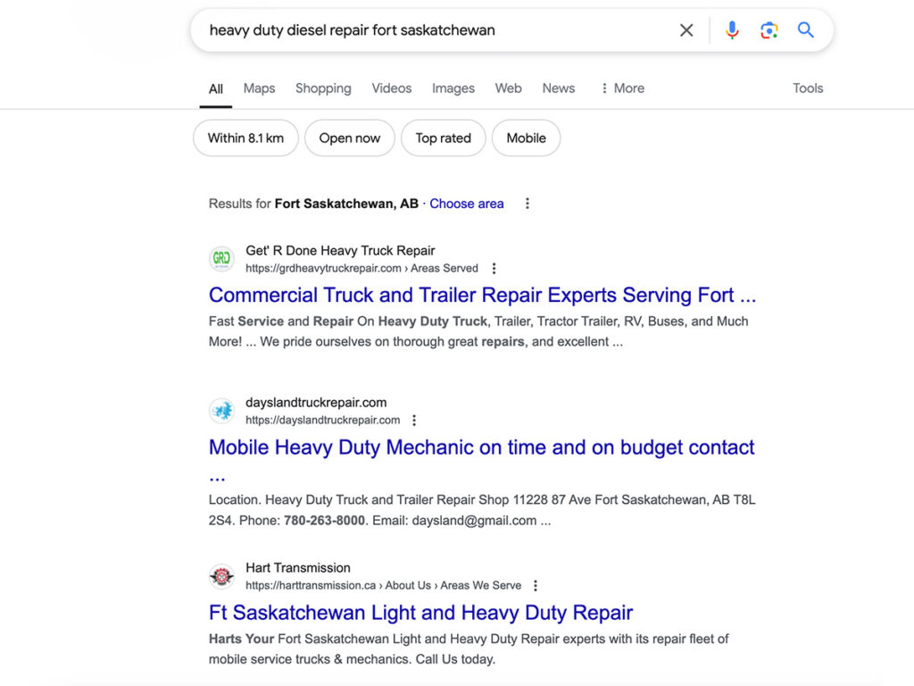The height and width of the screenshot is (686, 914).
Task: Adjust results radius via Within 8.1 km chip
Action: [245, 138]
